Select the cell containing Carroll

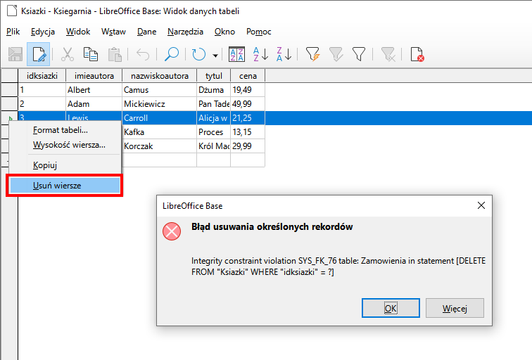coord(160,118)
